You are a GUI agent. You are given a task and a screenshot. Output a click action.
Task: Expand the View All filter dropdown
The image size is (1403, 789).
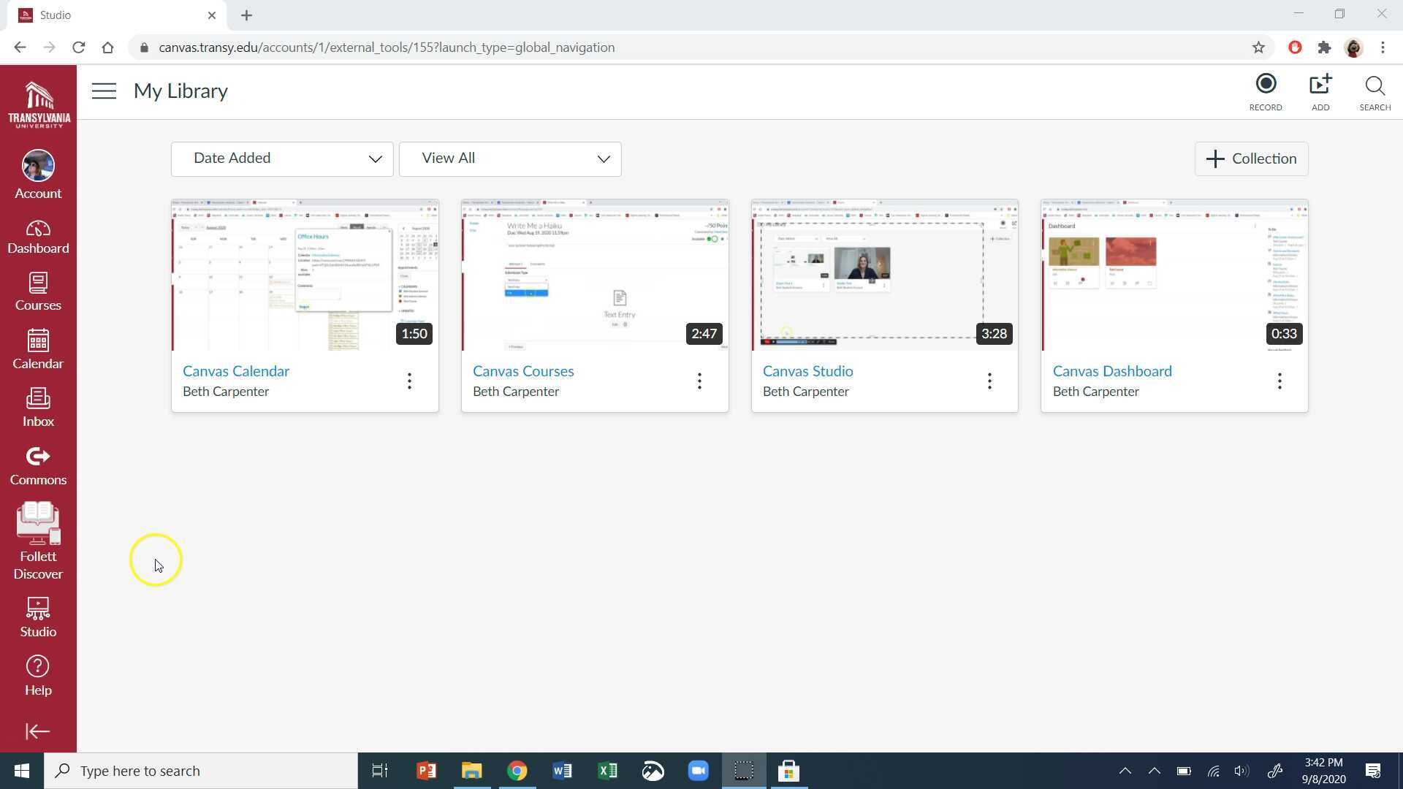tap(510, 159)
